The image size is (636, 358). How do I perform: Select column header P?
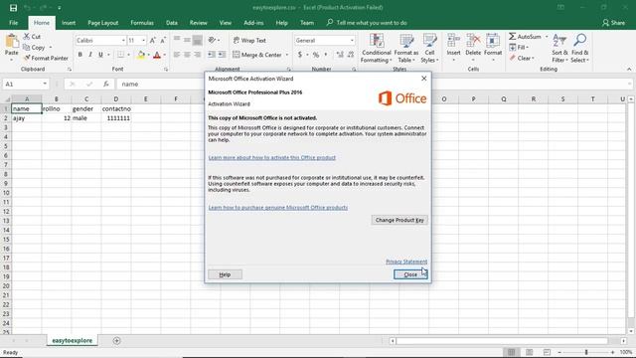473,99
